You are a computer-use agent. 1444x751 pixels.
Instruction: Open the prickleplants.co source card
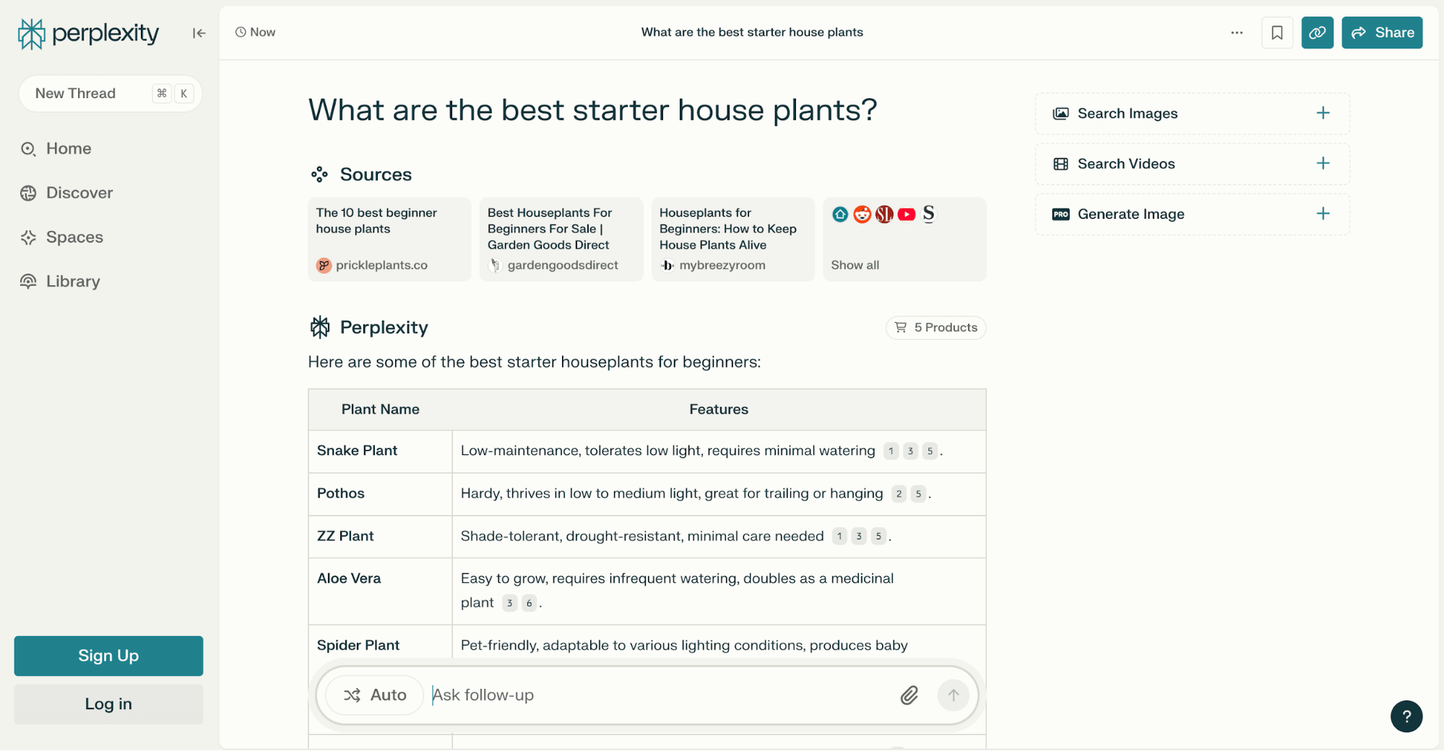389,239
